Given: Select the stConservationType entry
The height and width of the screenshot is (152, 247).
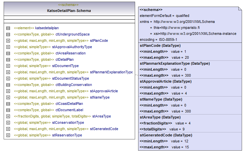Looking at the screenshot, I should click(x=68, y=123).
